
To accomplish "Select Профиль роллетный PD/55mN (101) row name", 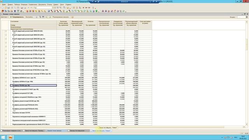I will click(25, 105).
